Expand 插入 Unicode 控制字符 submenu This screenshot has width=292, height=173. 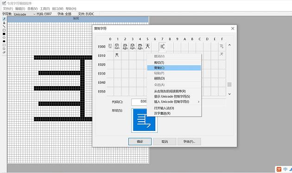[174, 102]
